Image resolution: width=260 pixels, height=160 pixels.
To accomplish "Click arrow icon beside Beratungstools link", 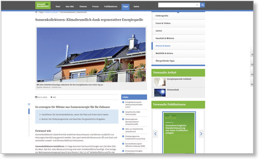I will click(123, 118).
